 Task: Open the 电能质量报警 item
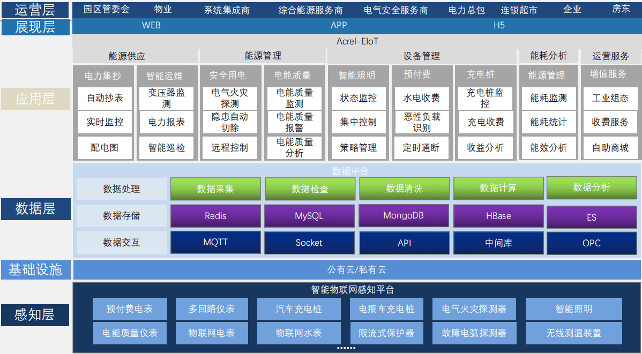click(x=294, y=122)
